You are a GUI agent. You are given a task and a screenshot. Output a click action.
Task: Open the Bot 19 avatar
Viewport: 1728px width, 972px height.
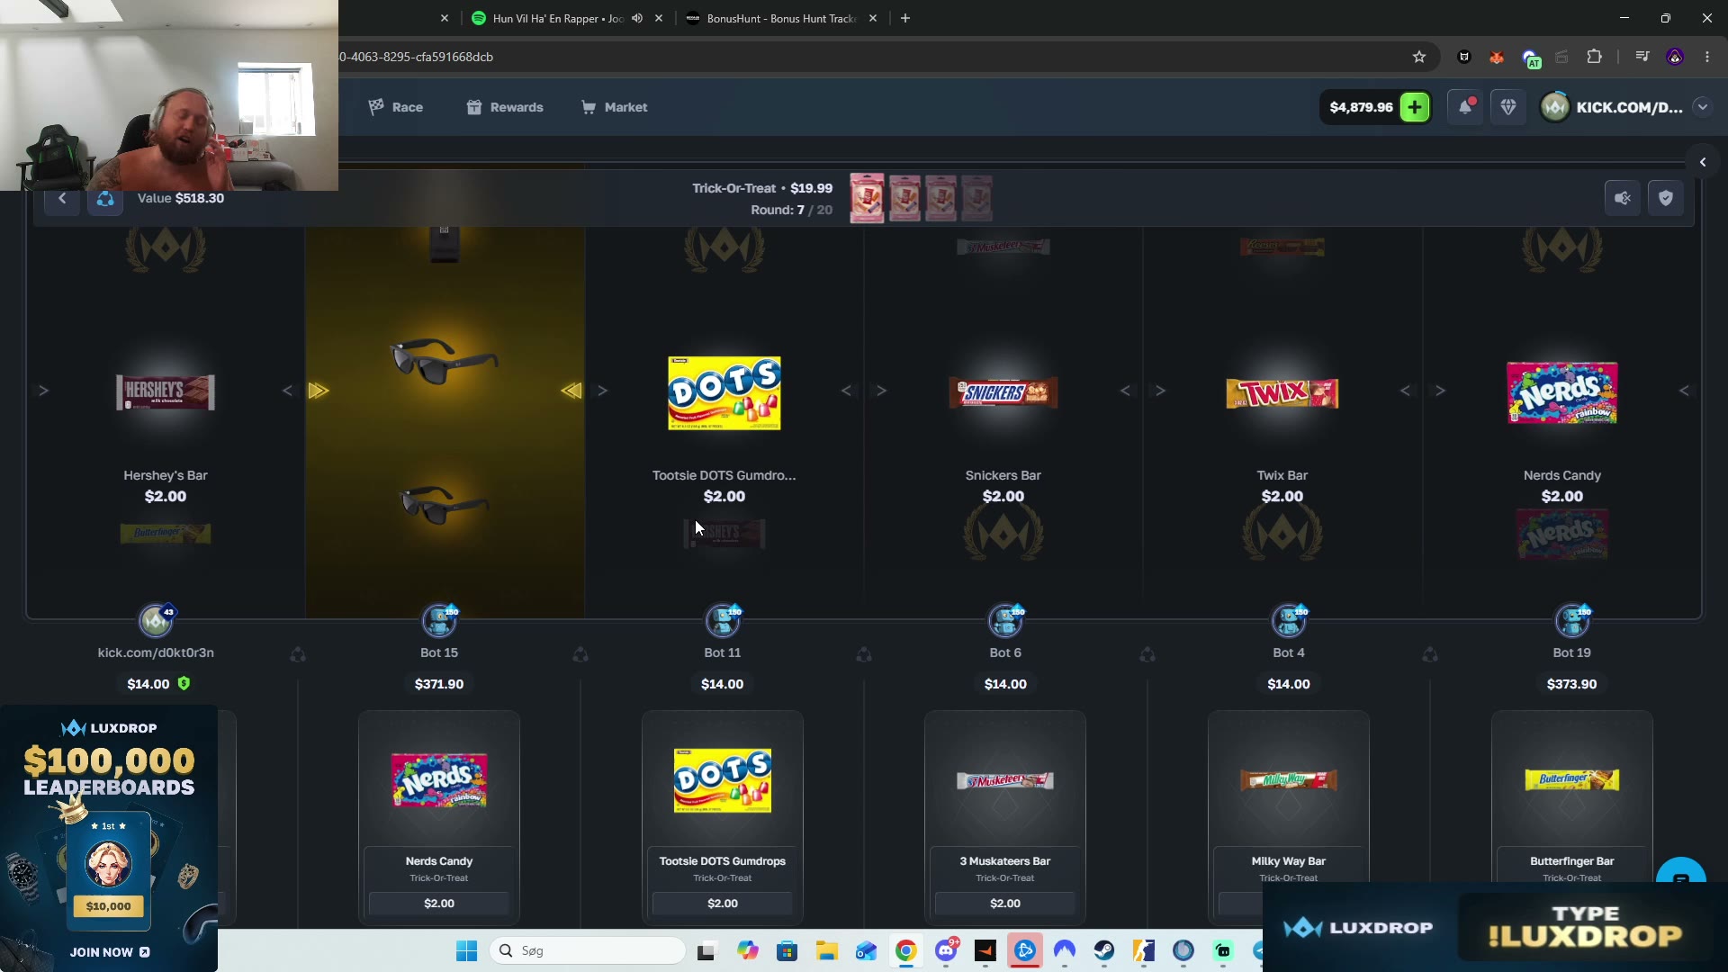1572,619
